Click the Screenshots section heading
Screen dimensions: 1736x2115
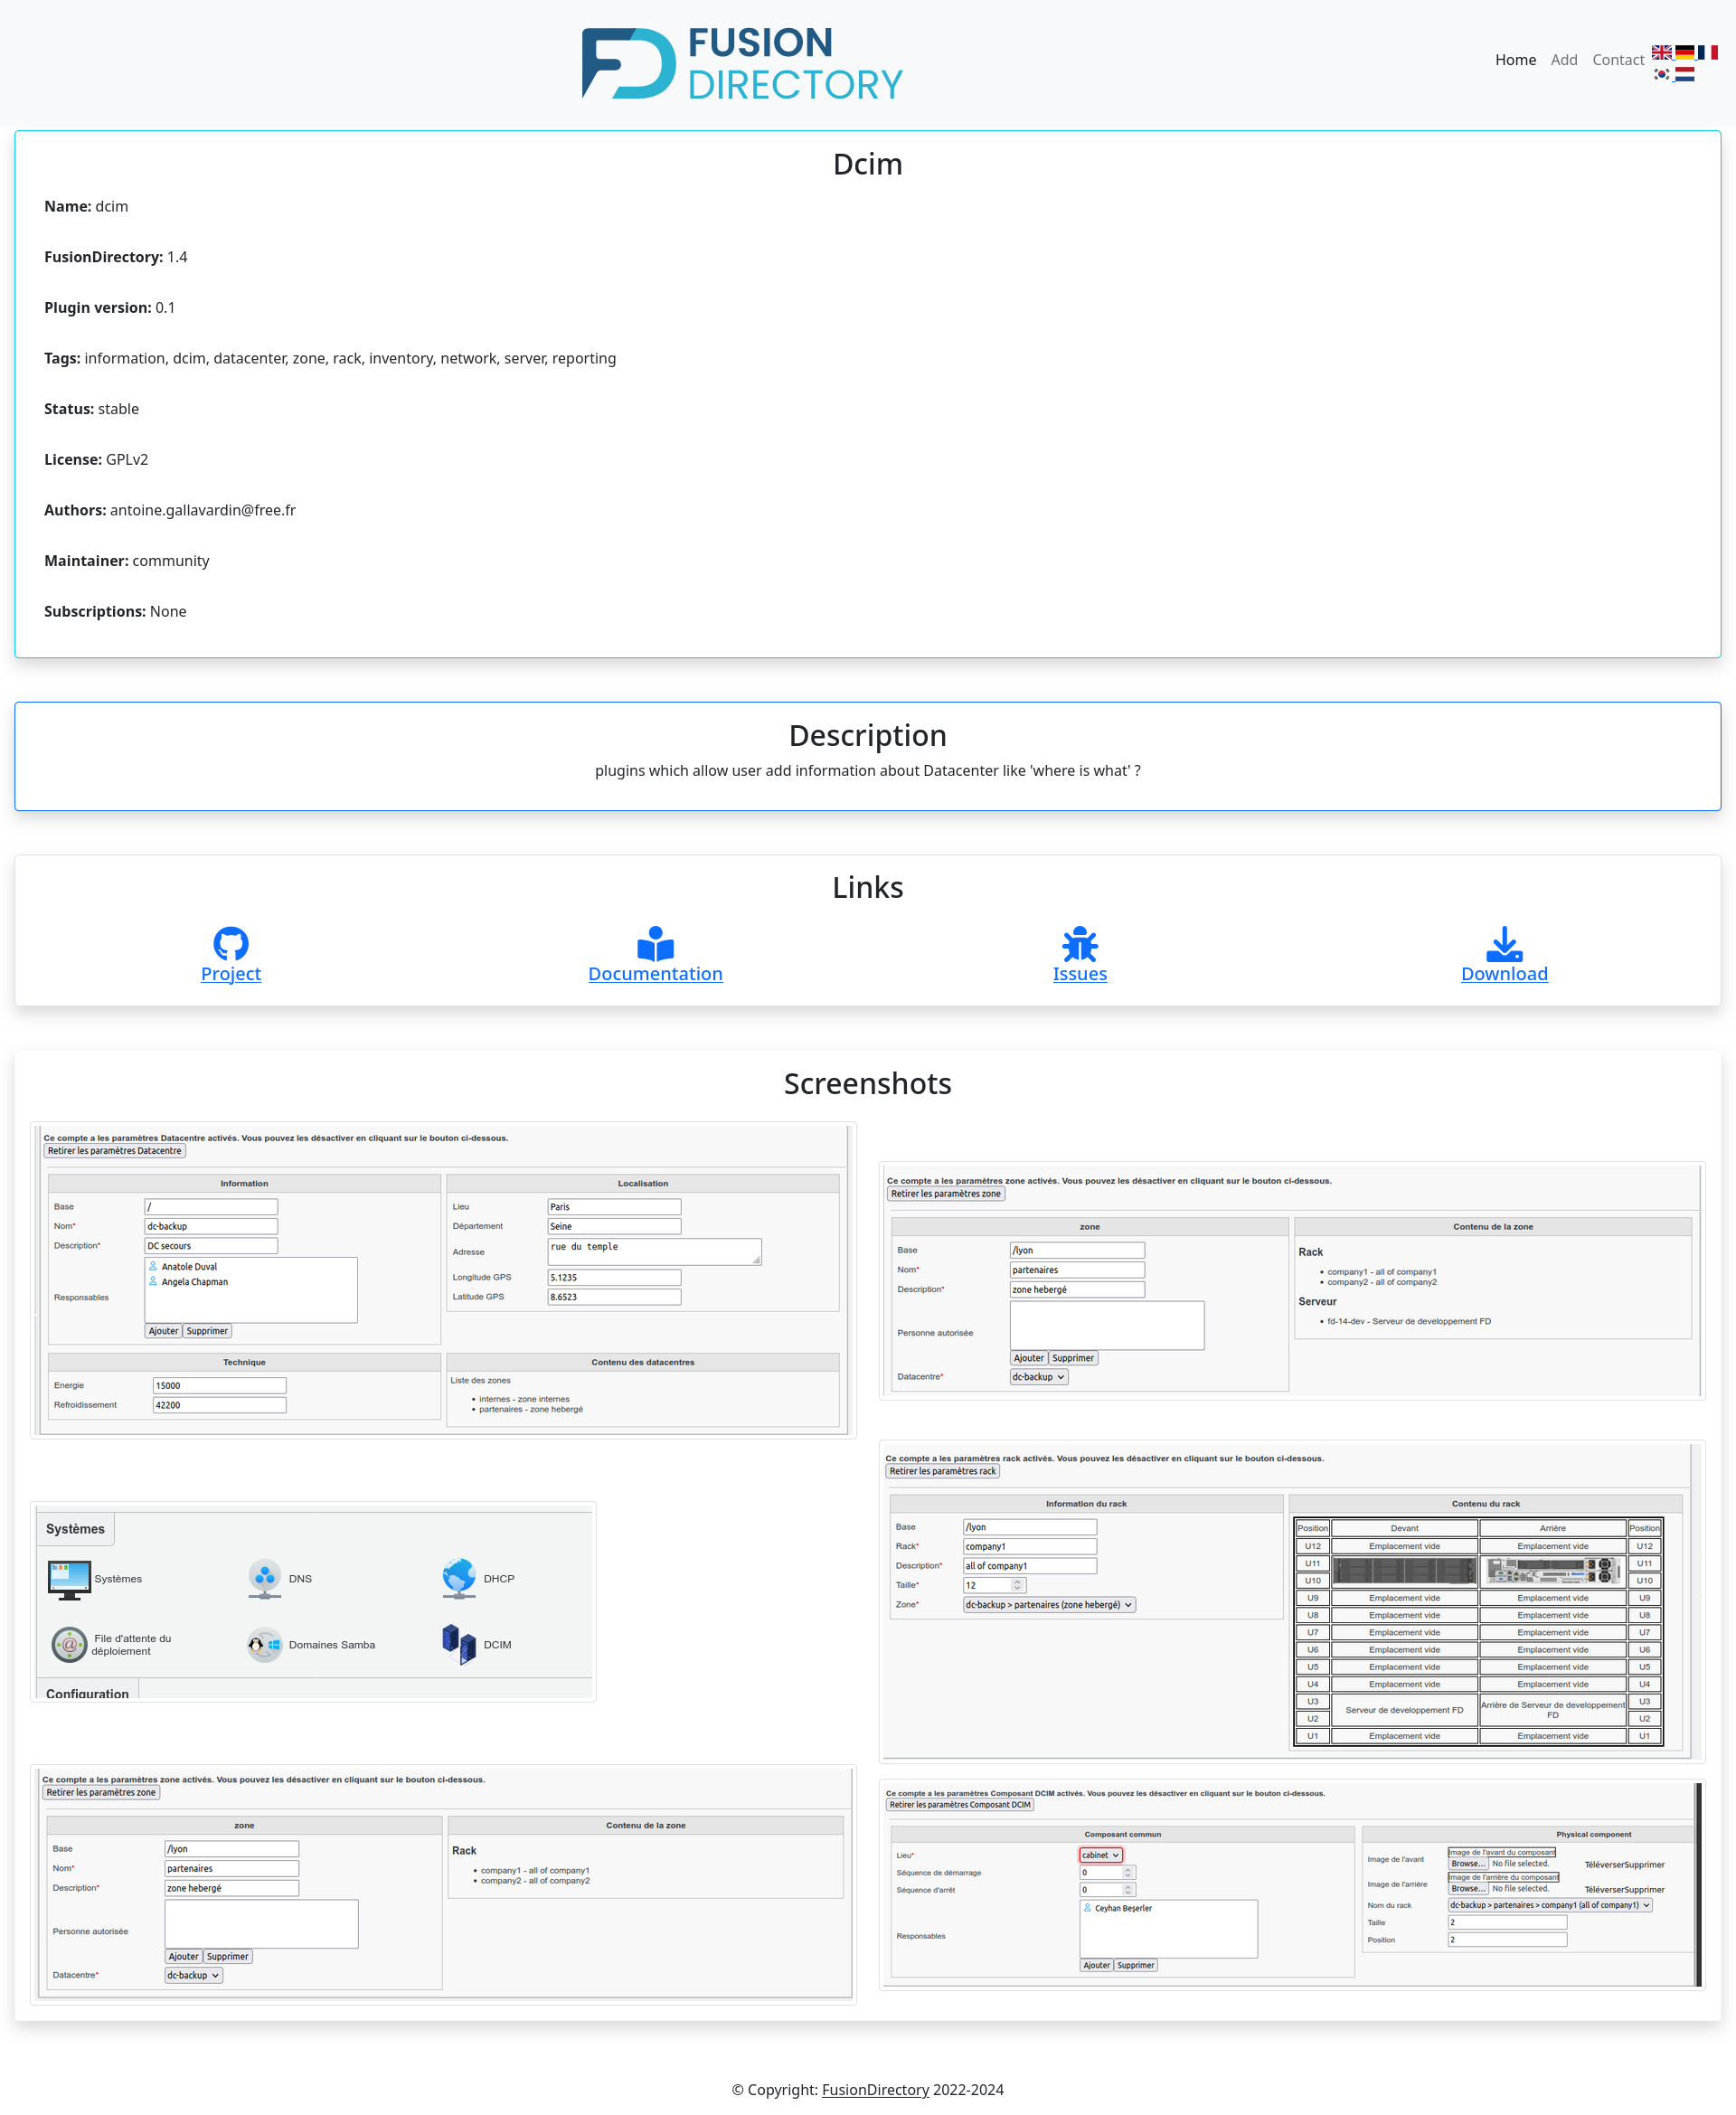click(x=868, y=1083)
